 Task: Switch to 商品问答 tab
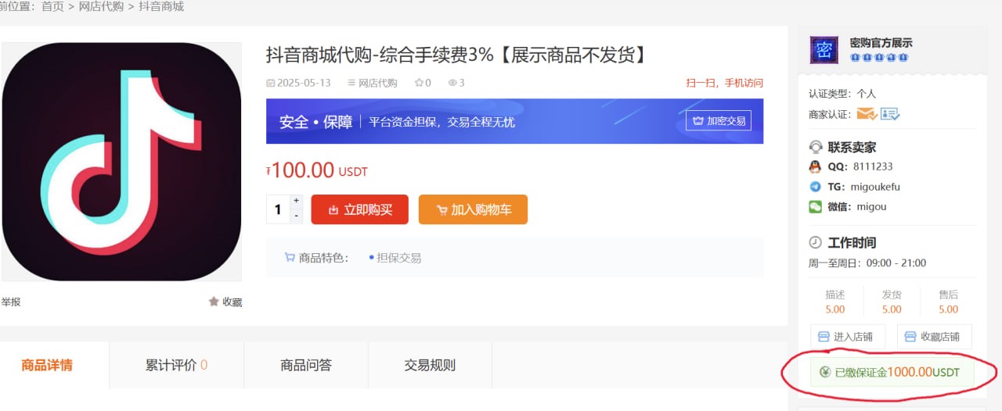click(x=306, y=365)
